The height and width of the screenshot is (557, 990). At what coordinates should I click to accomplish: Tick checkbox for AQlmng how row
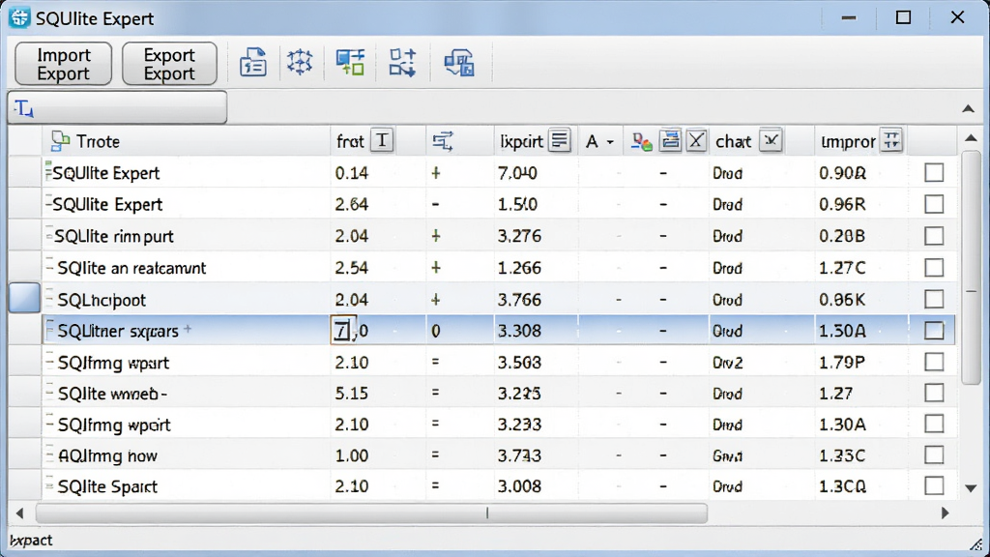coord(934,455)
